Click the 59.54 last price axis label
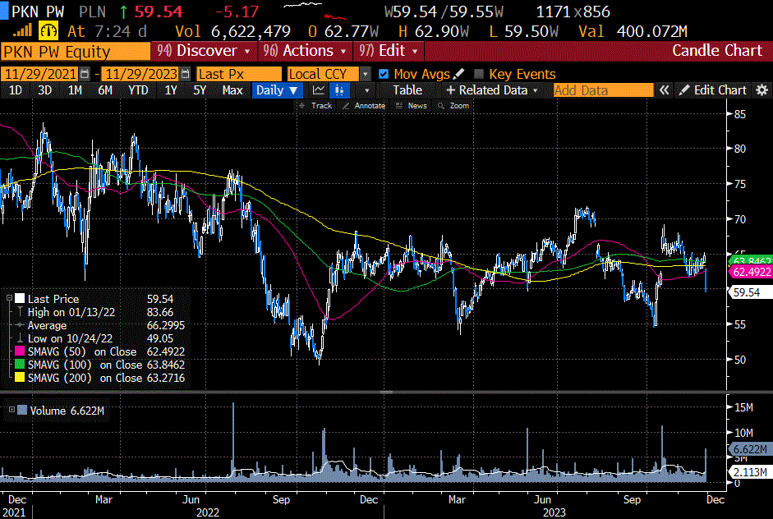 [750, 293]
